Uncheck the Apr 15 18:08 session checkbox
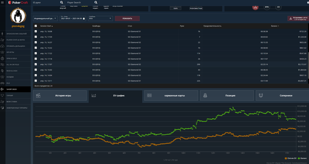The height and width of the screenshot is (164, 309). click(x=36, y=31)
